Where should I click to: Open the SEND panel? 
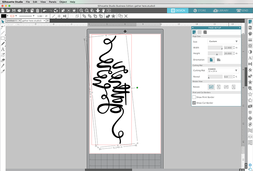[x=242, y=10]
